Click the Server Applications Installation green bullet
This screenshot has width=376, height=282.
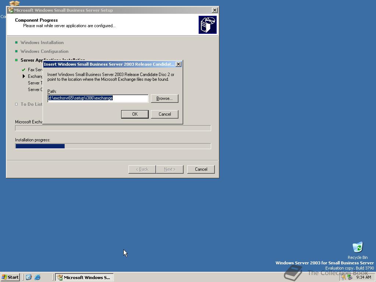click(x=16, y=60)
